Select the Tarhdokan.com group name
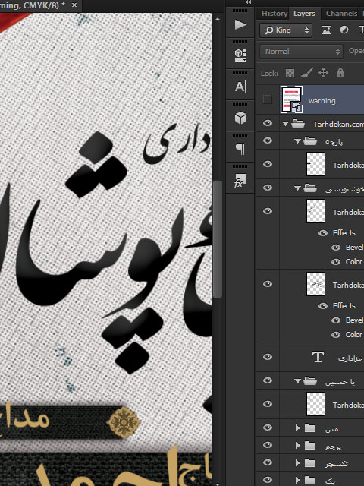The image size is (364, 486). tap(338, 124)
